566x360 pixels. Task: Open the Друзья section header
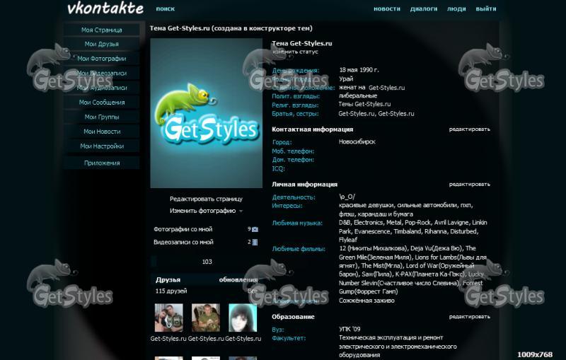click(168, 279)
